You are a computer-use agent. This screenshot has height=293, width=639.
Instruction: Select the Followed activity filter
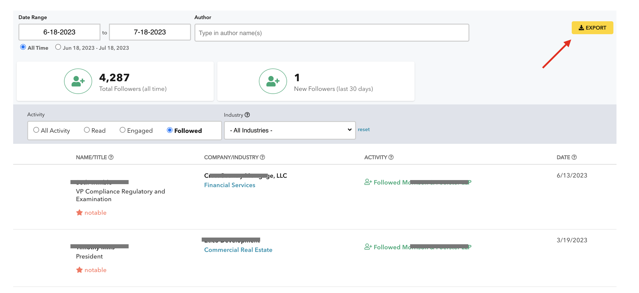click(x=170, y=130)
